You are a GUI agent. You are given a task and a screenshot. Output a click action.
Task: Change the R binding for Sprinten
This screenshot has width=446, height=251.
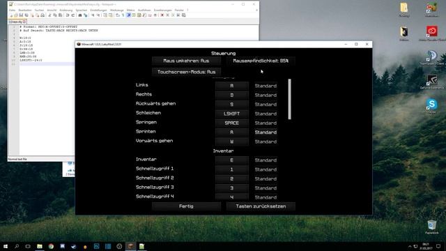click(x=232, y=132)
